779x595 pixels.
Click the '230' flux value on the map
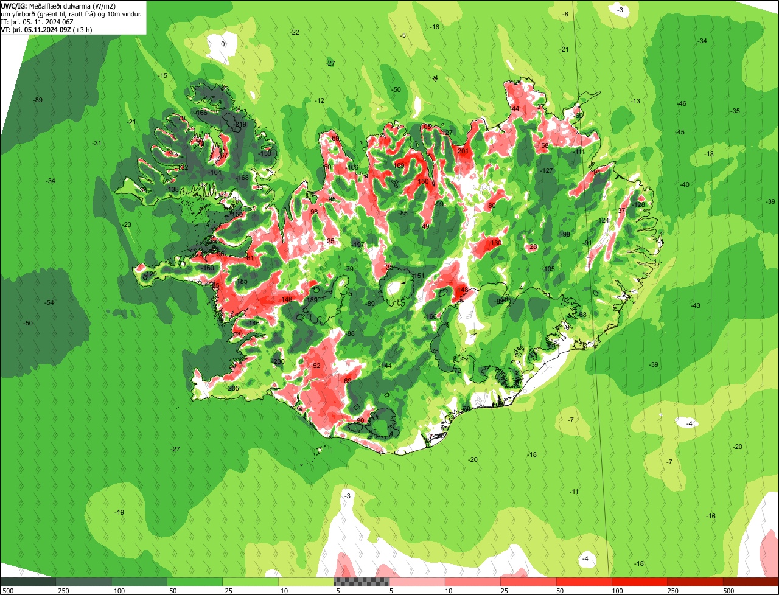coord(279,361)
